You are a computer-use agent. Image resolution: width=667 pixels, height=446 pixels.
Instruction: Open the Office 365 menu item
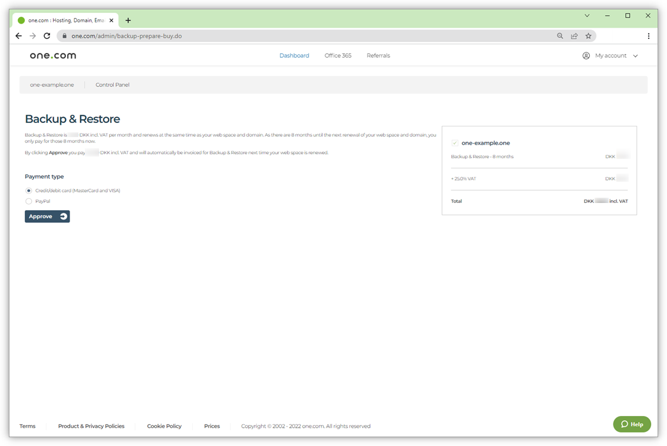click(338, 55)
